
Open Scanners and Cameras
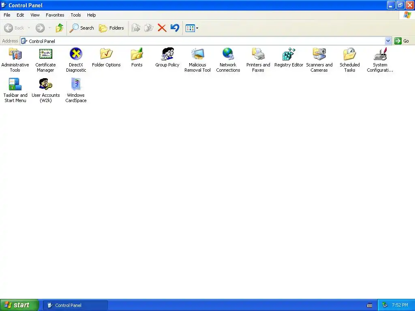tap(319, 60)
